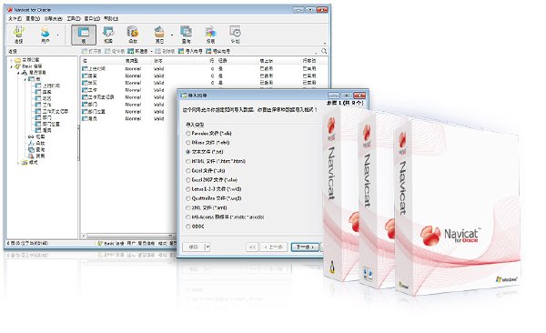Expand the 模式 folder arrow in tree

(18, 162)
